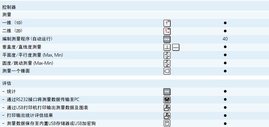Click the STAT statistics icon
Image resolution: width=269 pixels, height=127 pixels.
[167, 92]
